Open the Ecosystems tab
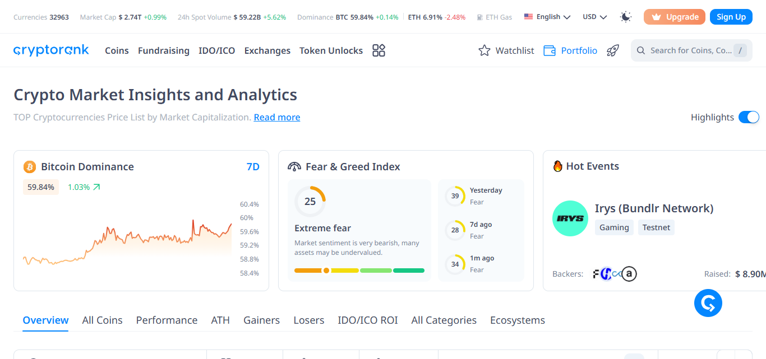Screen dimensions: 766x359 click(518, 320)
